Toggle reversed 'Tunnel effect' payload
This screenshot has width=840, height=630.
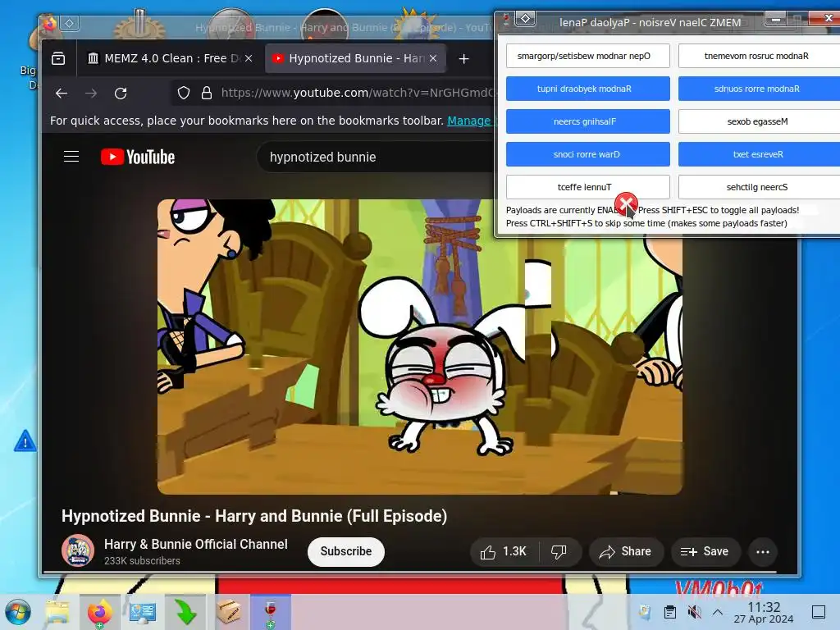[587, 187]
